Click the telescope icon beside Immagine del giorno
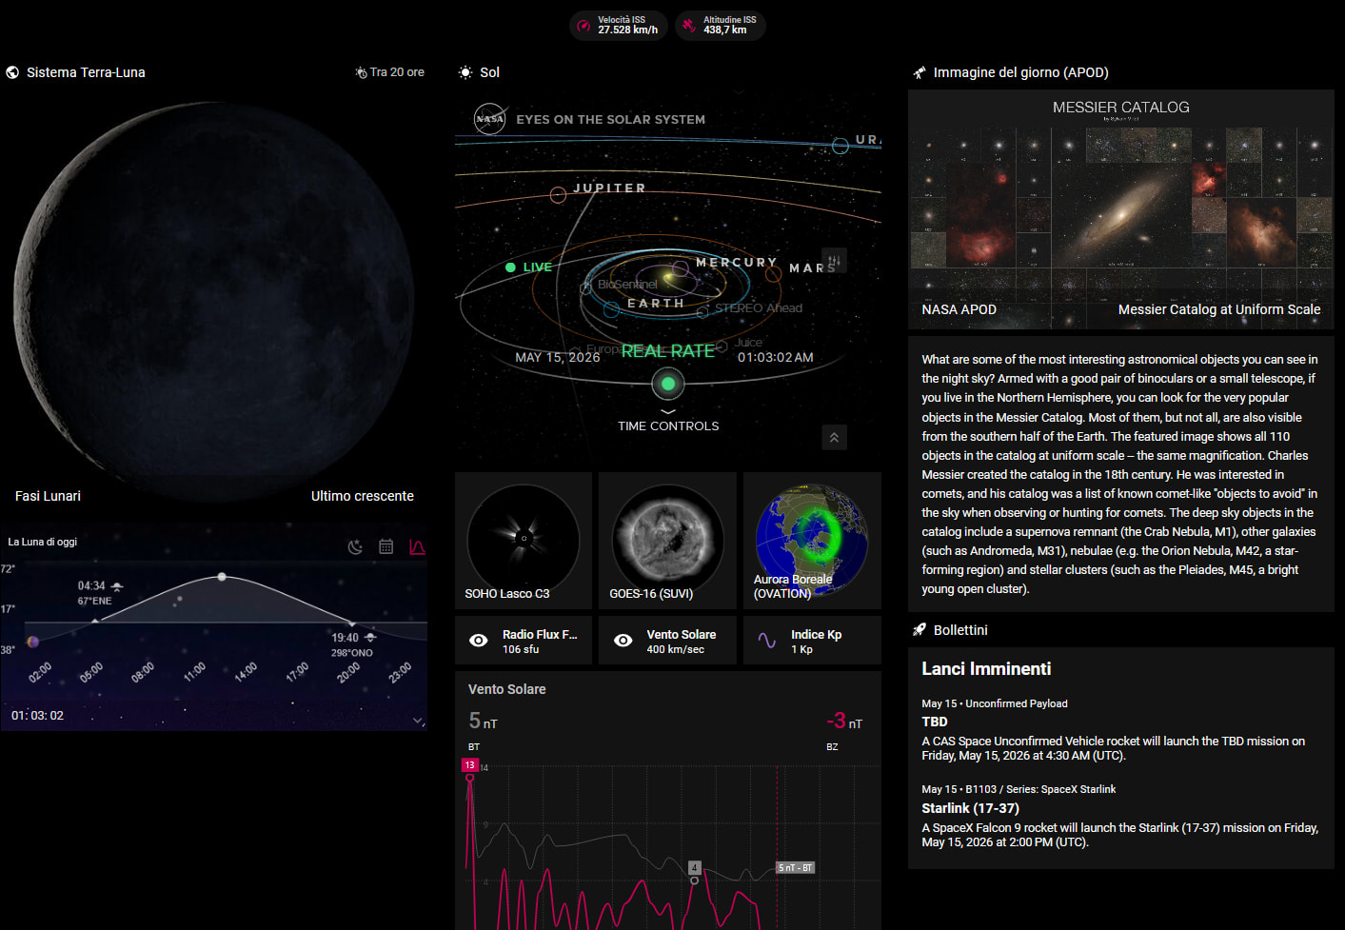This screenshot has height=930, width=1345. point(920,72)
